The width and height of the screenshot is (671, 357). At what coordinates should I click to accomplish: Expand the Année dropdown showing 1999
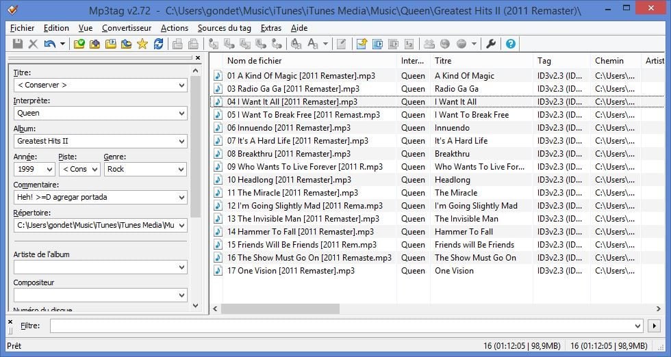(x=49, y=169)
